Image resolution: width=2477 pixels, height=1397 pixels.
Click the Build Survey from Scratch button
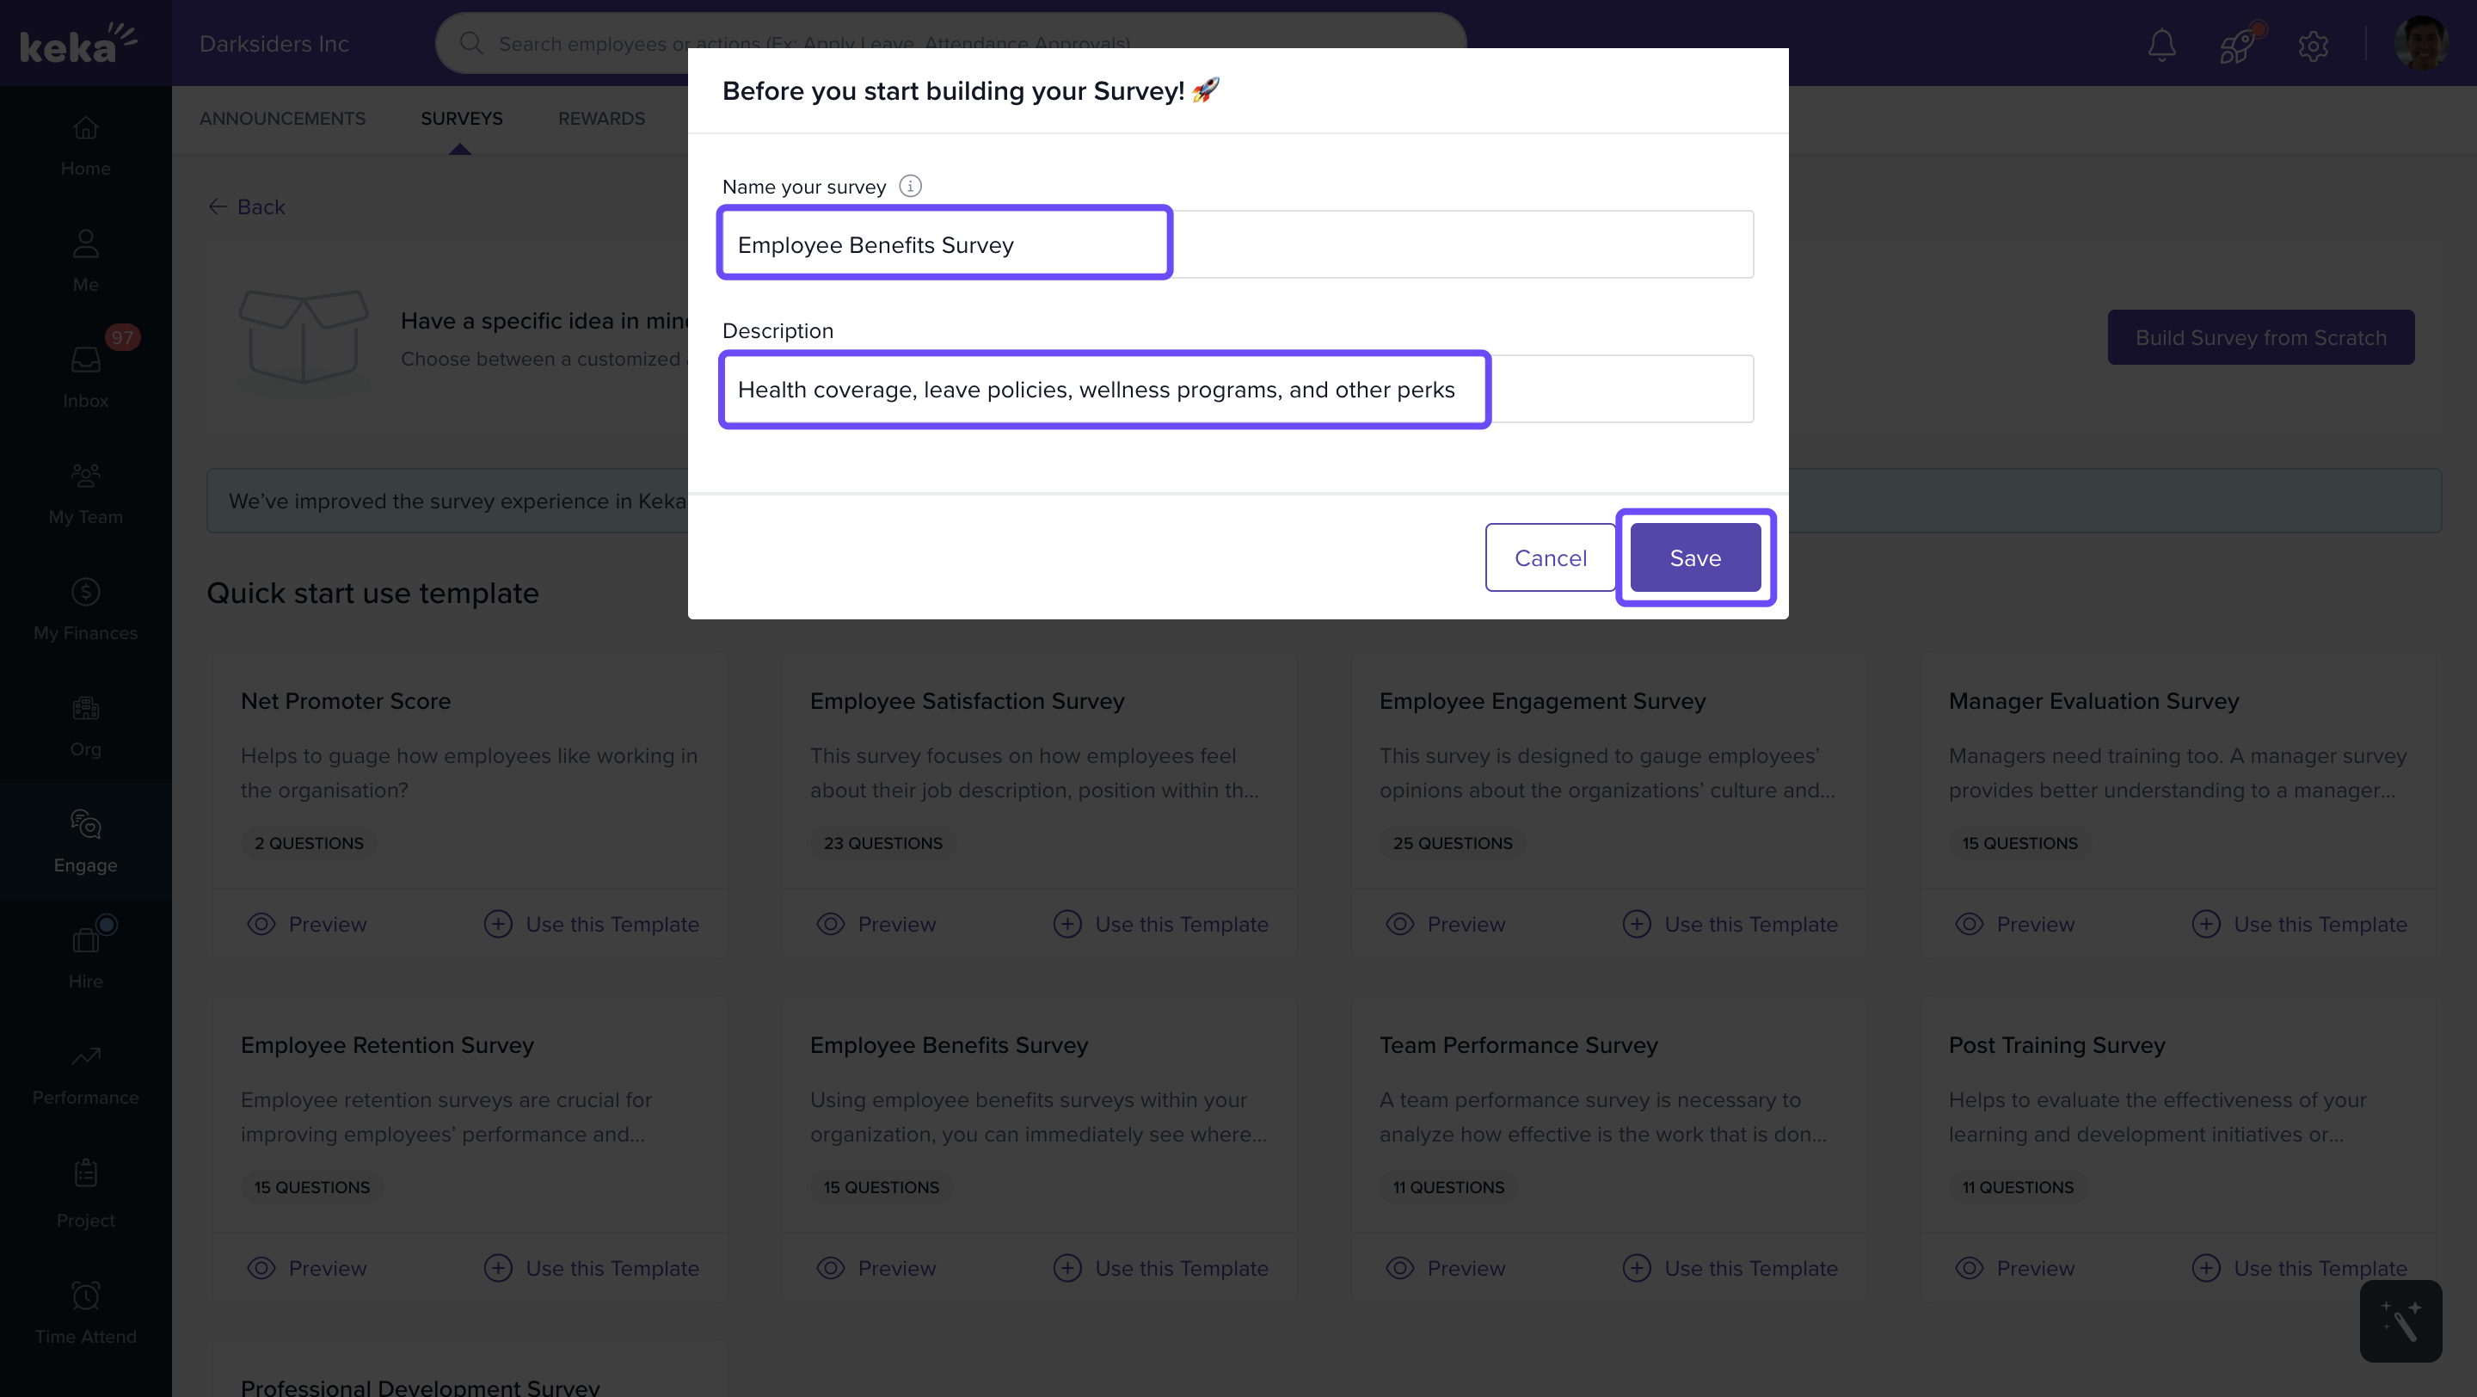click(2259, 337)
